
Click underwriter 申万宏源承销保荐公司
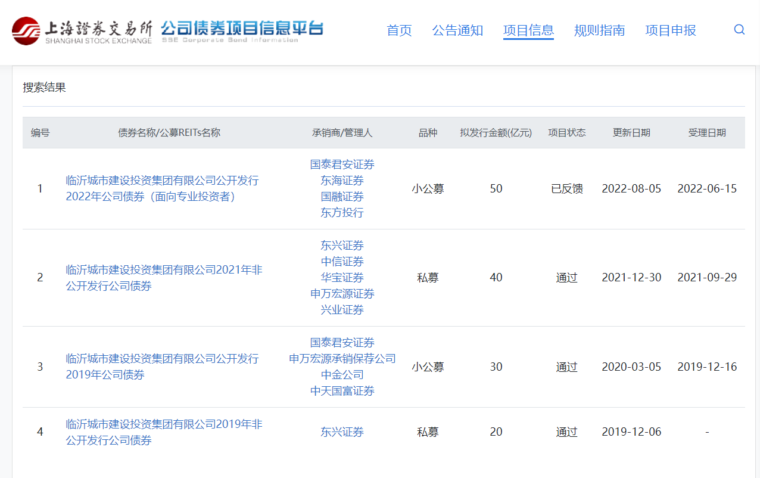tap(342, 359)
